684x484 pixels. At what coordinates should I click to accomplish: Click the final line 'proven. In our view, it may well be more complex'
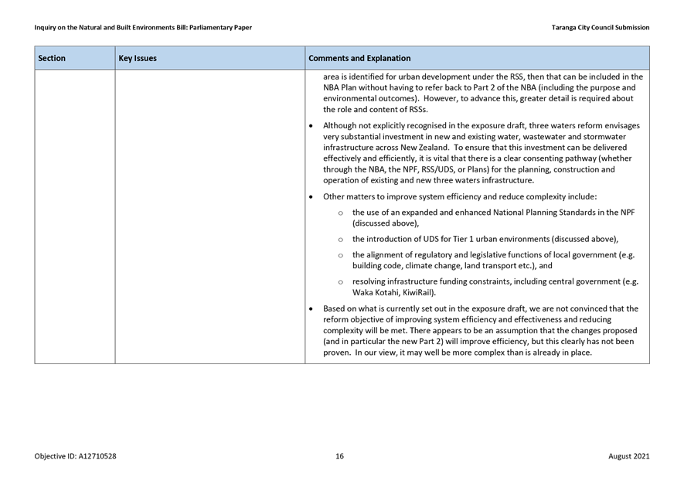tap(458, 353)
